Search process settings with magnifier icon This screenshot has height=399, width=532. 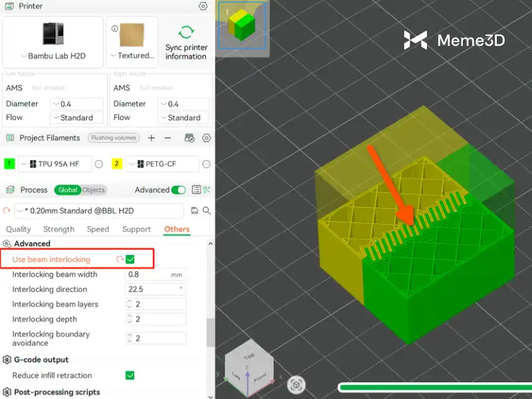[207, 211]
